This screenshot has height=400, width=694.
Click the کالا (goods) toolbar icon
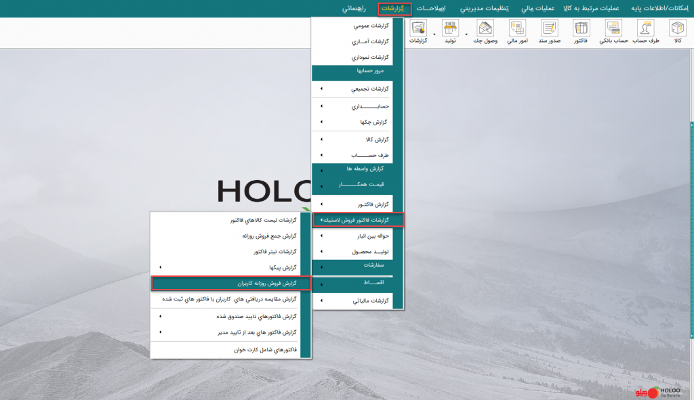pos(677,31)
